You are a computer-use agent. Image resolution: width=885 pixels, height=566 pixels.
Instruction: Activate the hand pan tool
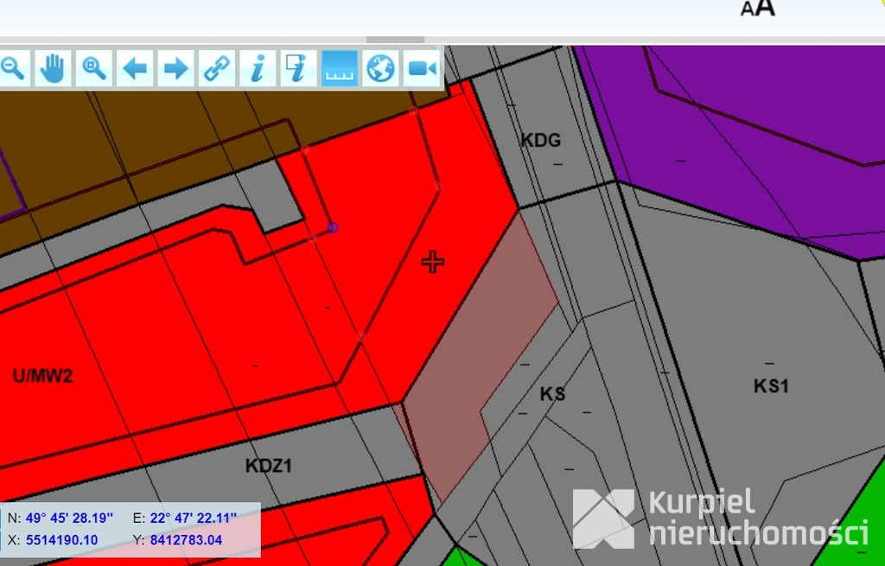coord(53,68)
